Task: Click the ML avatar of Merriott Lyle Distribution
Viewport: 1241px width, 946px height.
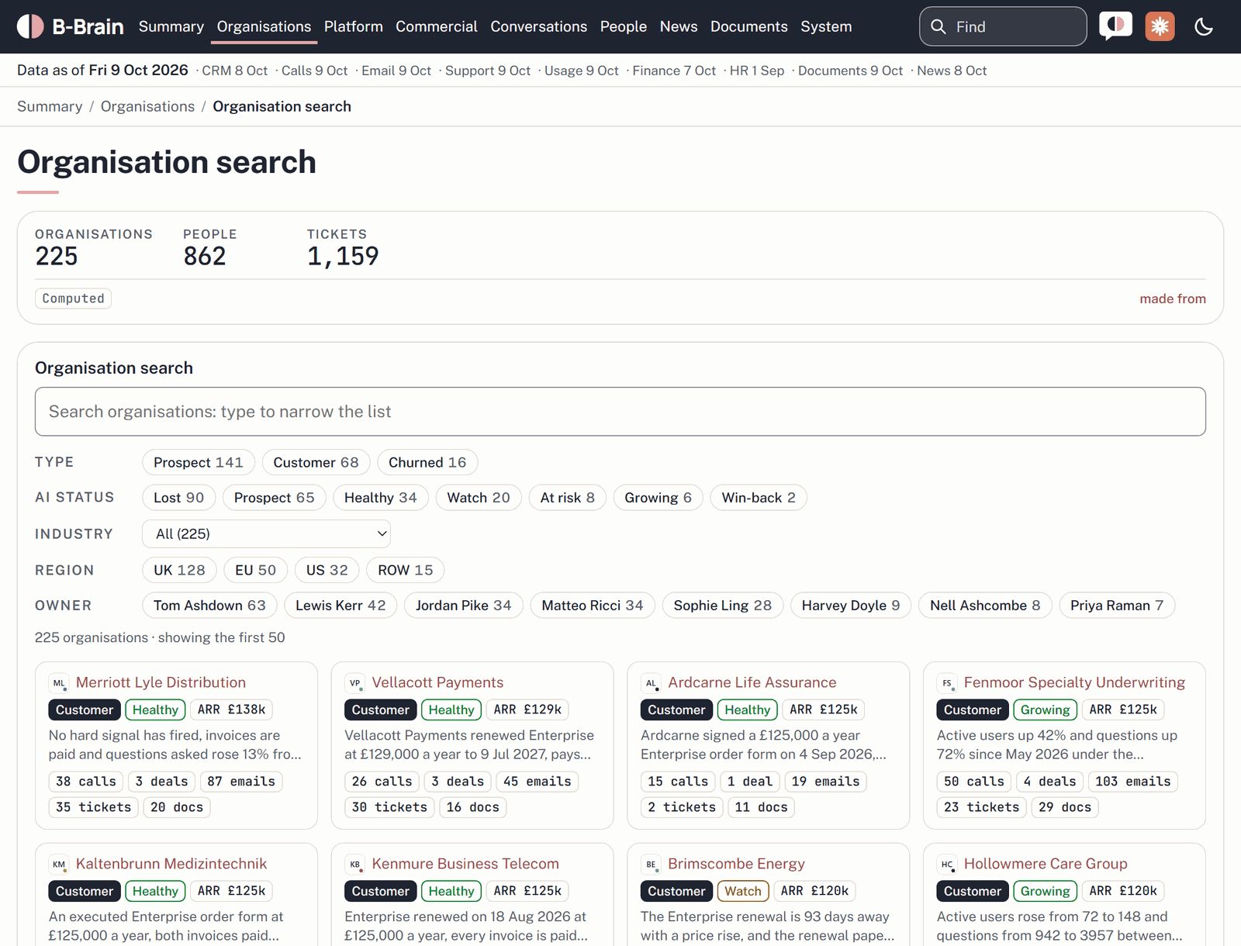Action: [59, 683]
